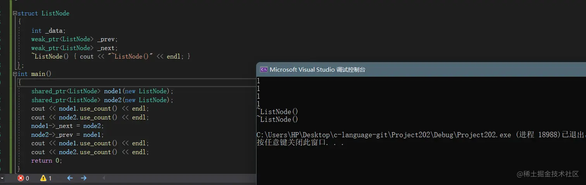
Task: Collapse the int main() code block
Action: point(15,74)
